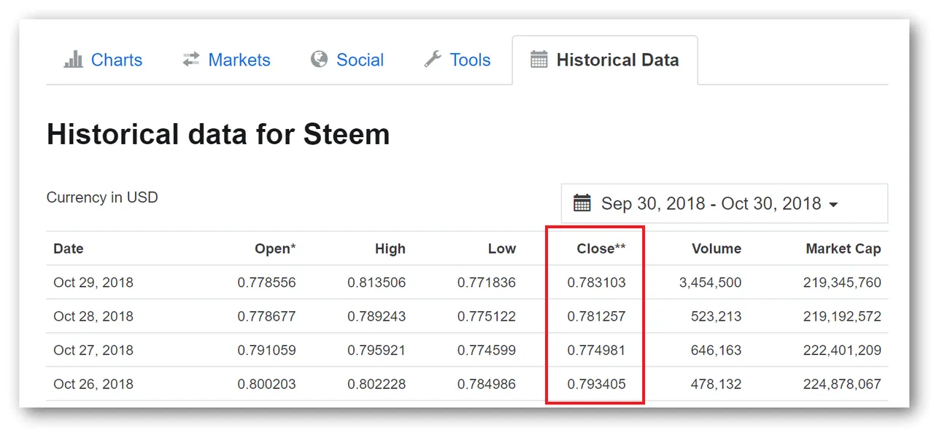This screenshot has height=432, width=934.
Task: Click the high value 0.813506
Action: pos(377,283)
